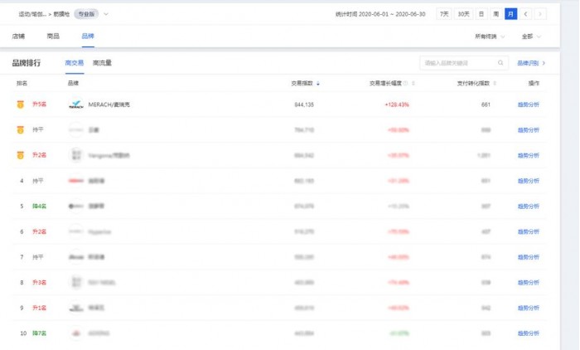Viewport: 580px width, 350px height.
Task: Open 趋势分析 for the rank 4 brand
Action: pos(529,181)
